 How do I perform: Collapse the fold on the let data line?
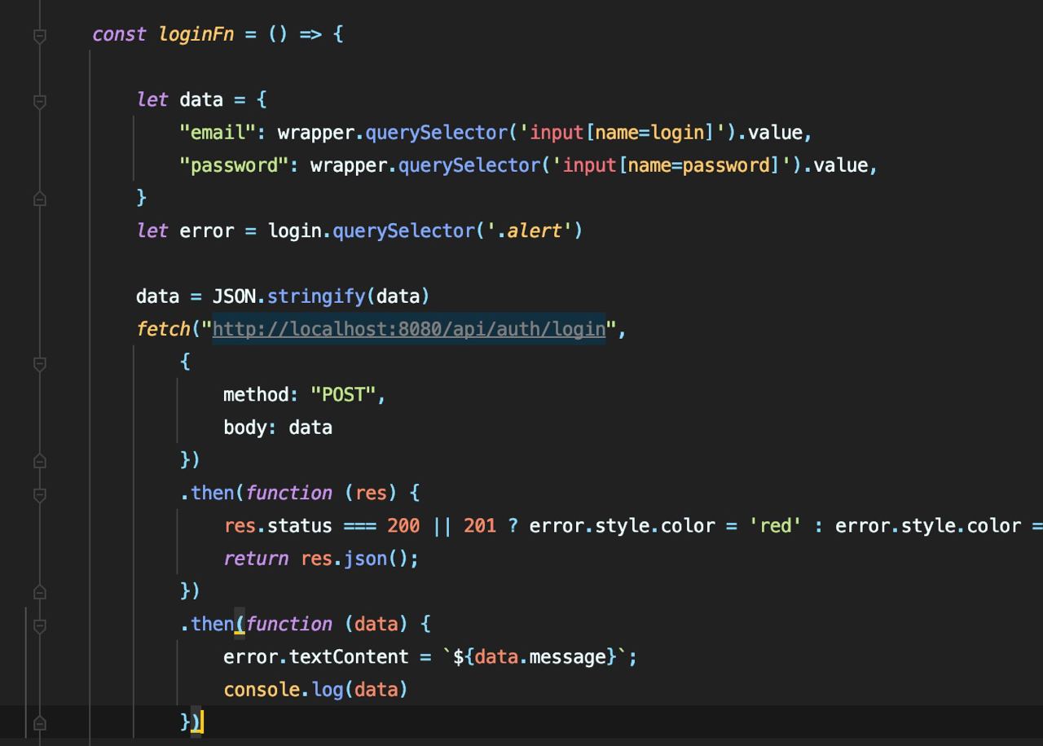[39, 101]
